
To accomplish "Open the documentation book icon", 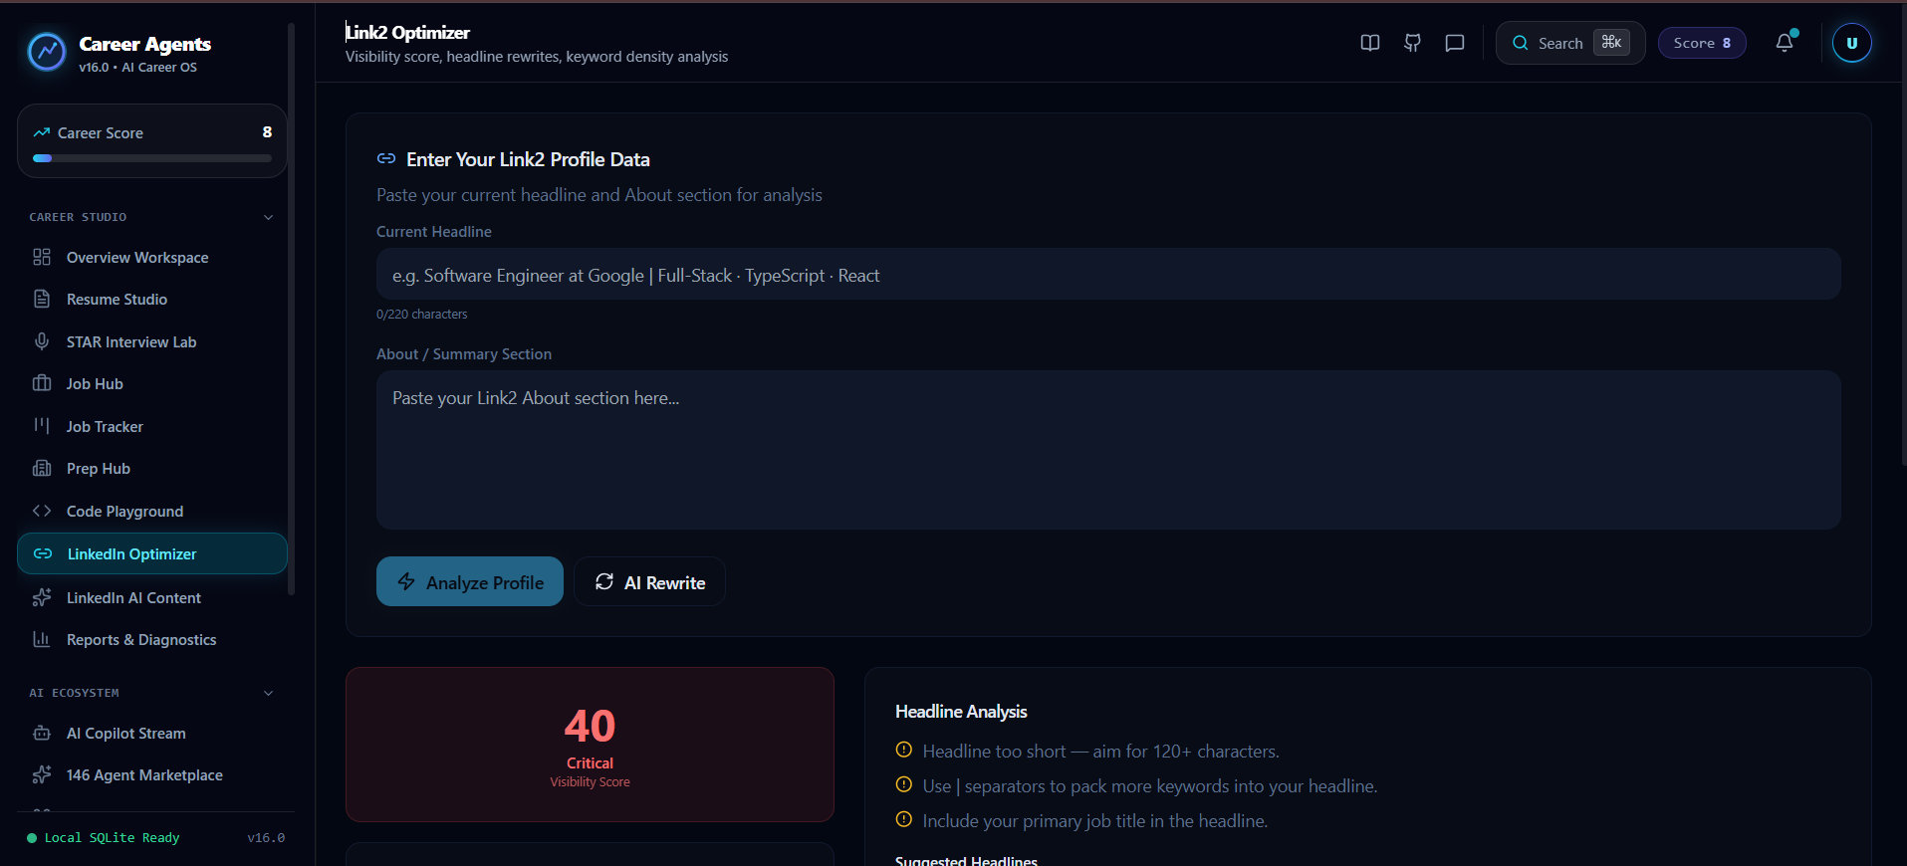I will [1370, 43].
